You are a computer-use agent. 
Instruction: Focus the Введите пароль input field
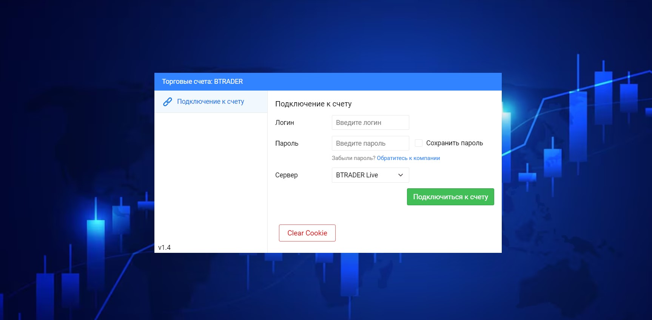coord(370,143)
